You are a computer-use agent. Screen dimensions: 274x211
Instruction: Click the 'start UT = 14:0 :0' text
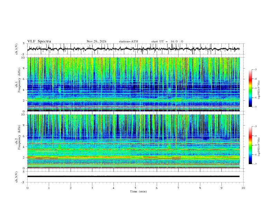coord(167,41)
